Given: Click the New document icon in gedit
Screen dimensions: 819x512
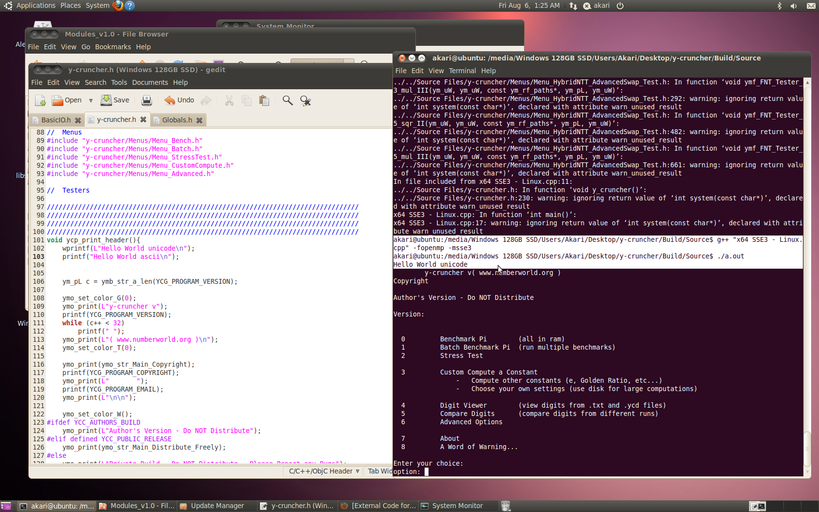Looking at the screenshot, I should pos(40,100).
